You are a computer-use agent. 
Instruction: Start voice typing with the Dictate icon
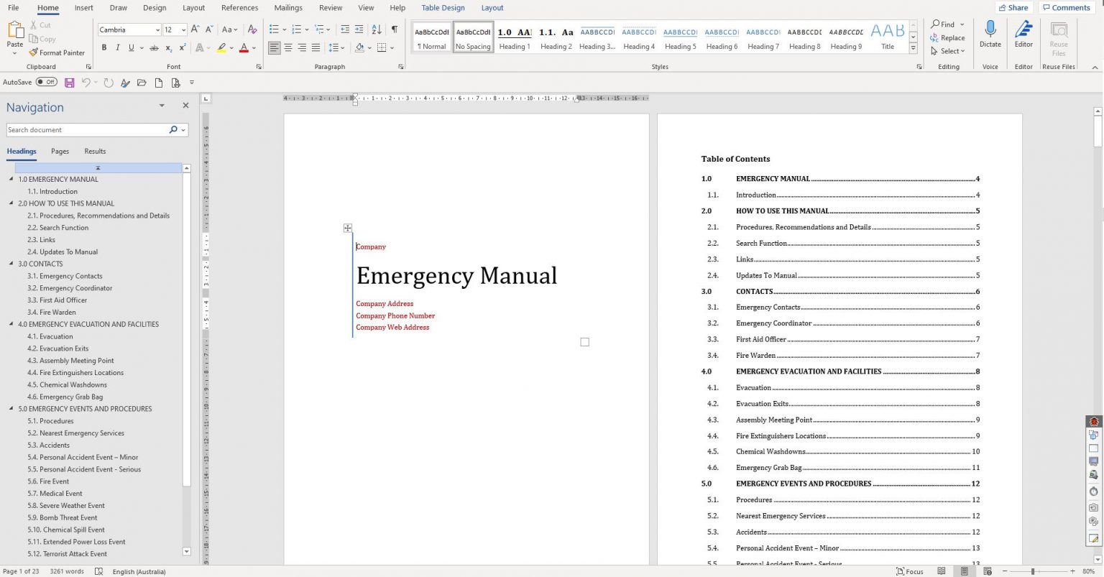click(x=990, y=36)
